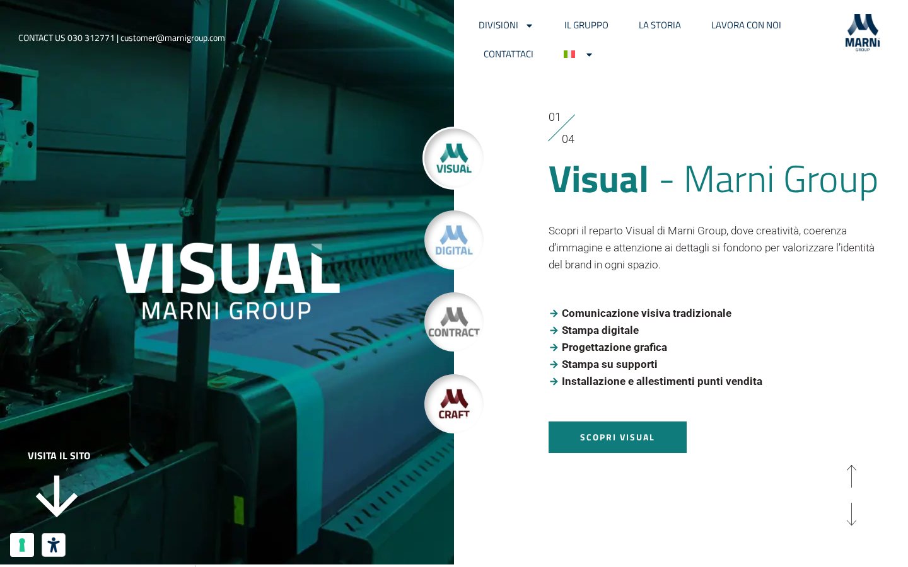Navigate to Contattaci page

pos(508,54)
